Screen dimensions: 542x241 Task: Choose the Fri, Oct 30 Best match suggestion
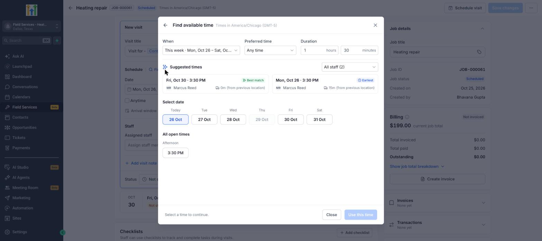point(216,84)
